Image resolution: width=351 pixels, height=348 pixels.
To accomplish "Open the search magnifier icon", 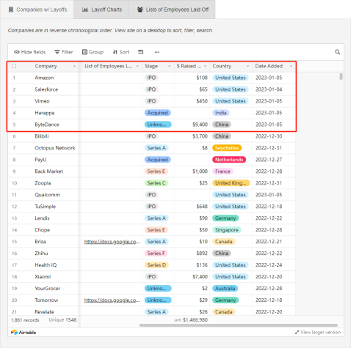I will pos(337,52).
